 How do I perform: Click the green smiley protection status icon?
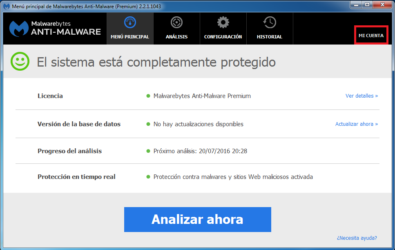coord(20,61)
